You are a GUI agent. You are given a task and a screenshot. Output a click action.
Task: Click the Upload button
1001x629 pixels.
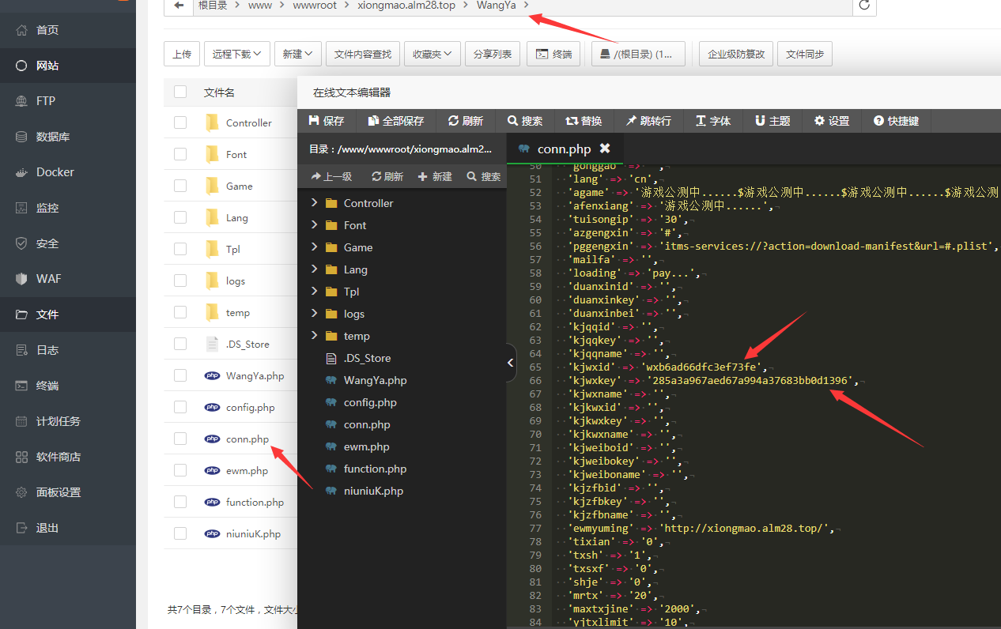(x=181, y=54)
